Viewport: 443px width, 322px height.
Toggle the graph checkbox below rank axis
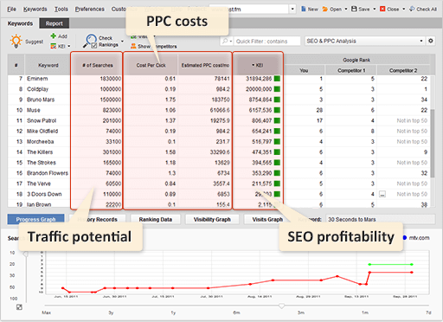click(x=19, y=307)
